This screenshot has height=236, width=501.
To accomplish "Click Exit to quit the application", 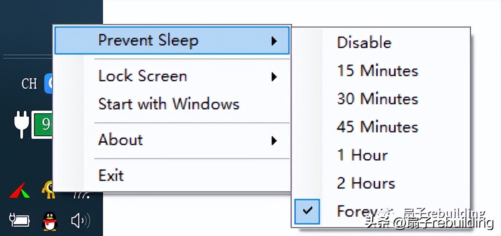I will [x=111, y=175].
